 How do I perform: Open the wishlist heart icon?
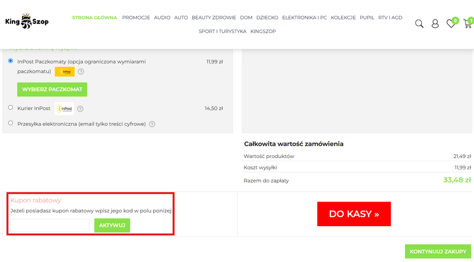tap(451, 24)
